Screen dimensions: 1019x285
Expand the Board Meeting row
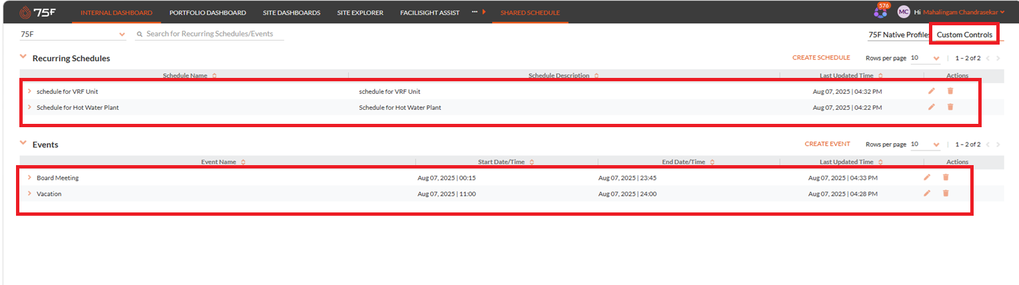[29, 178]
